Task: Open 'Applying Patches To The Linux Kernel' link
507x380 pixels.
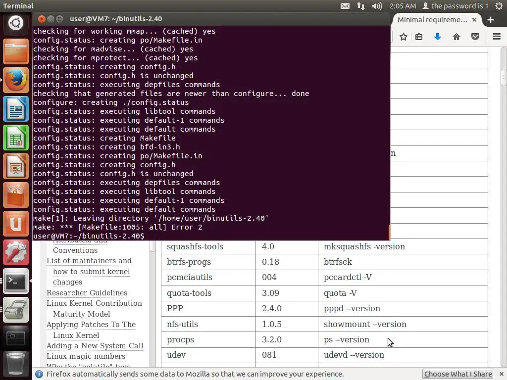Action: click(91, 330)
